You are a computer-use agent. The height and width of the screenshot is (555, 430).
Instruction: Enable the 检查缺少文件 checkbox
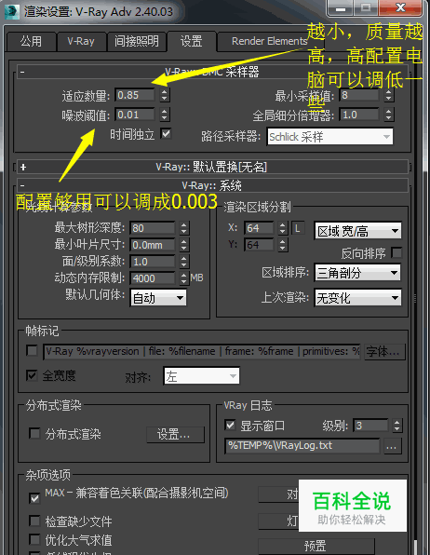(x=34, y=521)
